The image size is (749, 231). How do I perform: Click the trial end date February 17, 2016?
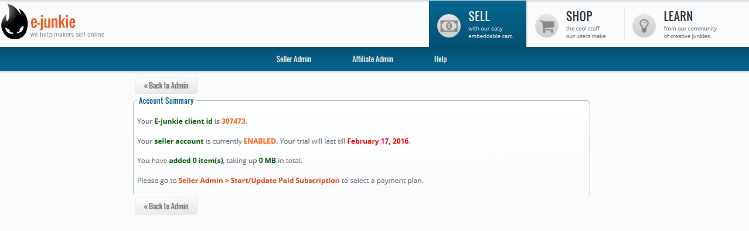(378, 141)
